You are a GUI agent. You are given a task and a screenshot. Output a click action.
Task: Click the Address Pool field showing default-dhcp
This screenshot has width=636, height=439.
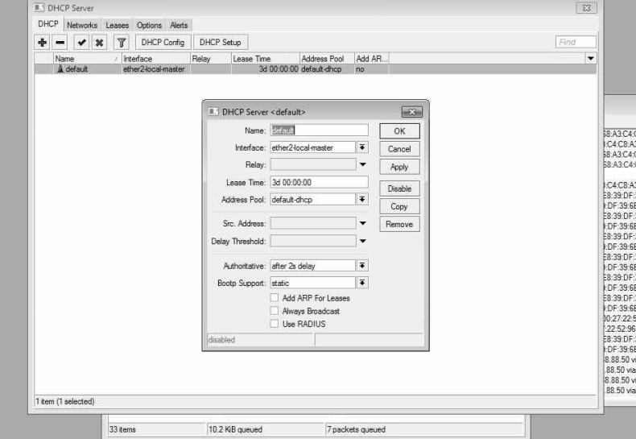(x=312, y=199)
